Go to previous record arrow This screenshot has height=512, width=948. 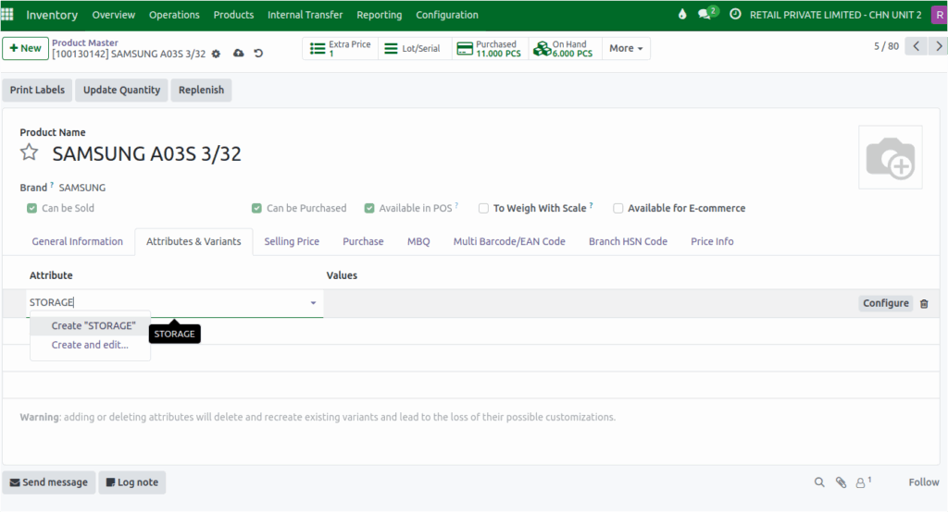[x=916, y=46]
